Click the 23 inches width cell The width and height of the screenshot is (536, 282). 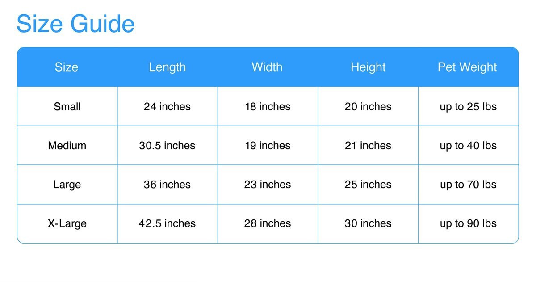(268, 185)
